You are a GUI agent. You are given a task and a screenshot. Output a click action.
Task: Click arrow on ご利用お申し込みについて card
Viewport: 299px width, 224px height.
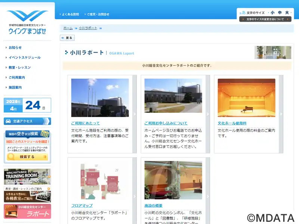pyautogui.click(x=208, y=114)
